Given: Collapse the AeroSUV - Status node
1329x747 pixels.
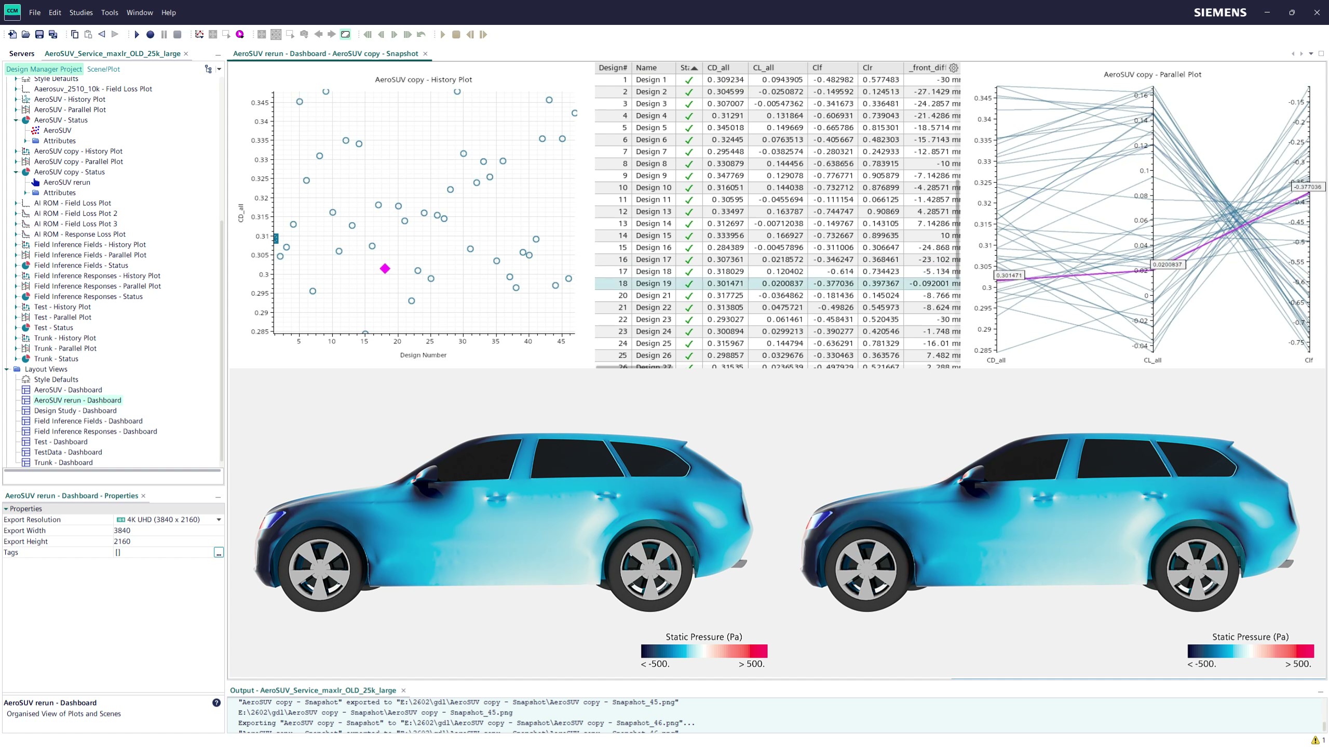Looking at the screenshot, I should [x=16, y=120].
